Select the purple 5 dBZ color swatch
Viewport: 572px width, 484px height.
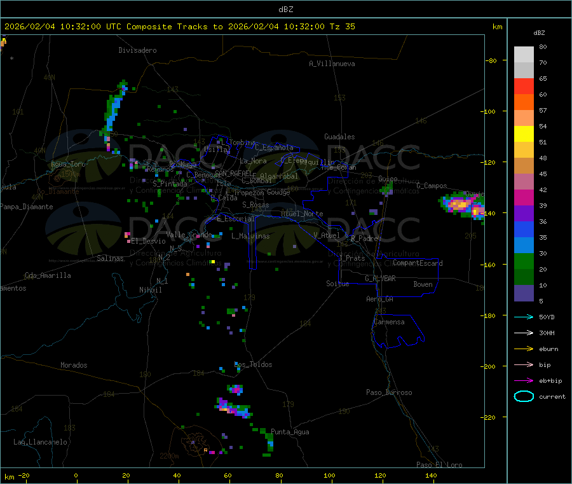[524, 293]
